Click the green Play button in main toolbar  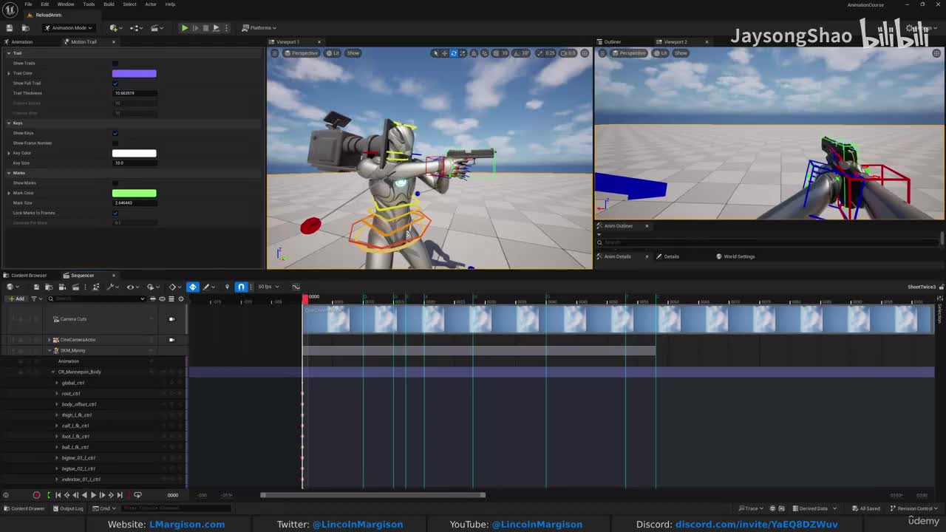click(x=184, y=28)
